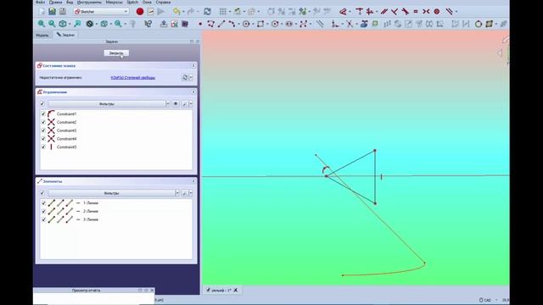Apply the Equal constraint tool

tap(416, 12)
